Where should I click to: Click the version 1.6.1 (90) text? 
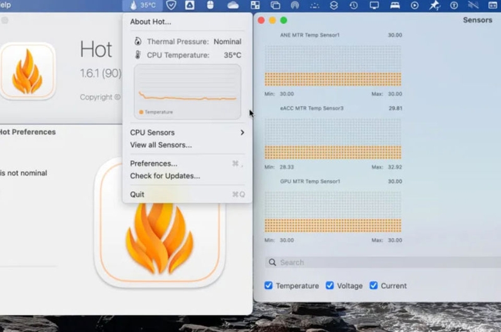click(x=101, y=73)
